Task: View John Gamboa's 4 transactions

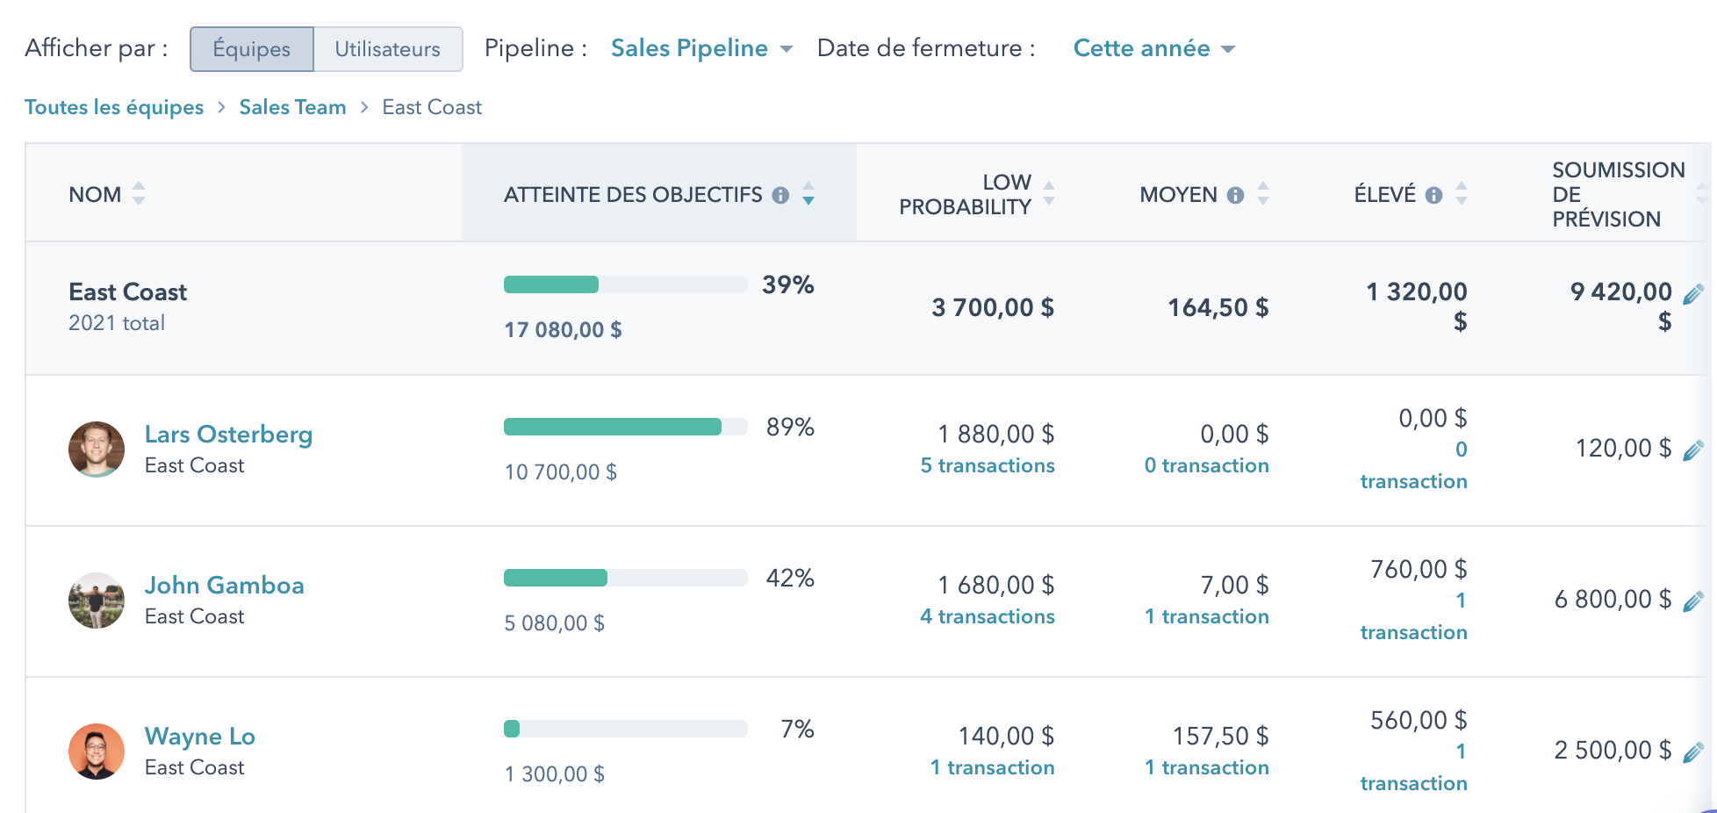Action: (x=988, y=616)
